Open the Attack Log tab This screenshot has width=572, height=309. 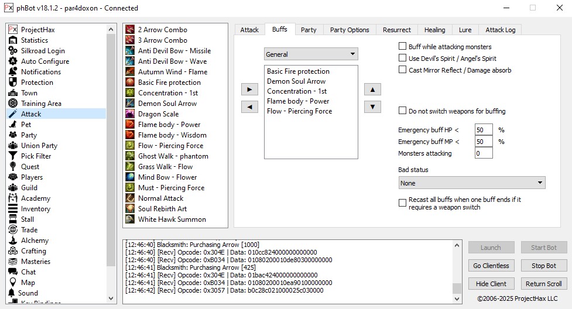(499, 30)
